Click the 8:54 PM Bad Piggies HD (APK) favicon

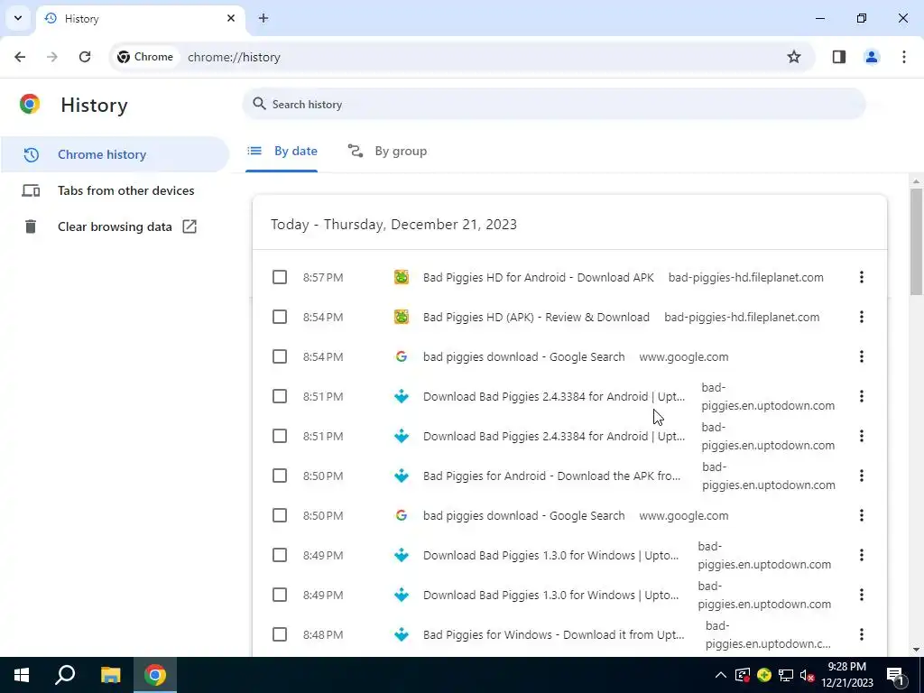tap(402, 317)
